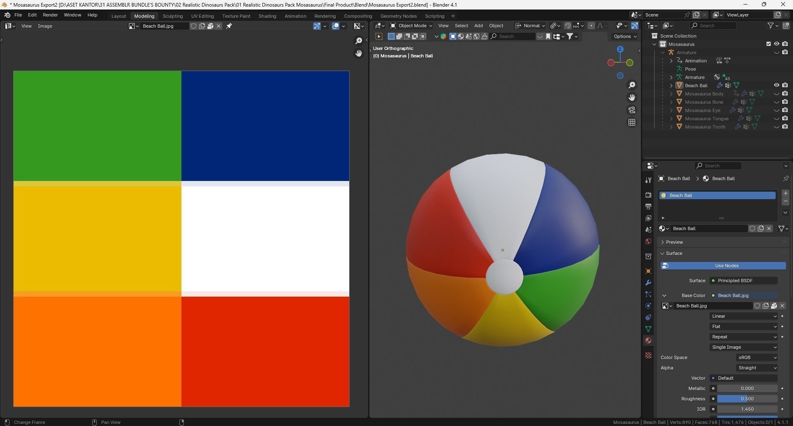This screenshot has width=793, height=426.
Task: Click the Blender logo menu
Action: point(7,15)
